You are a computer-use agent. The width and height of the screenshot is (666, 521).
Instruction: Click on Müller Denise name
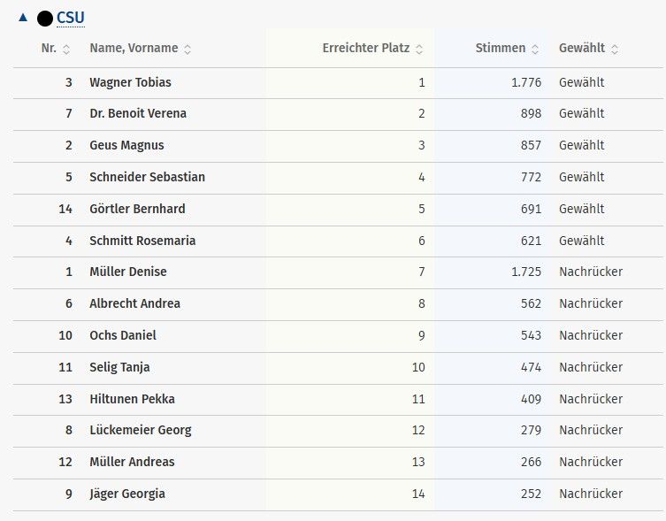(x=127, y=272)
